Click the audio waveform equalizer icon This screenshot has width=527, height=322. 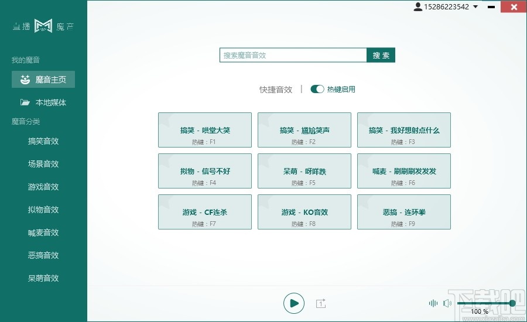[433, 303]
